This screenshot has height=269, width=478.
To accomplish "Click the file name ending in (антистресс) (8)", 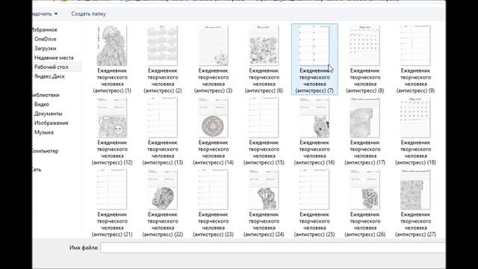I will pyautogui.click(x=365, y=81).
